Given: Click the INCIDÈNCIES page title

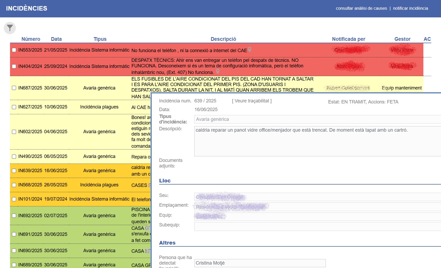Looking at the screenshot, I should pos(27,8).
